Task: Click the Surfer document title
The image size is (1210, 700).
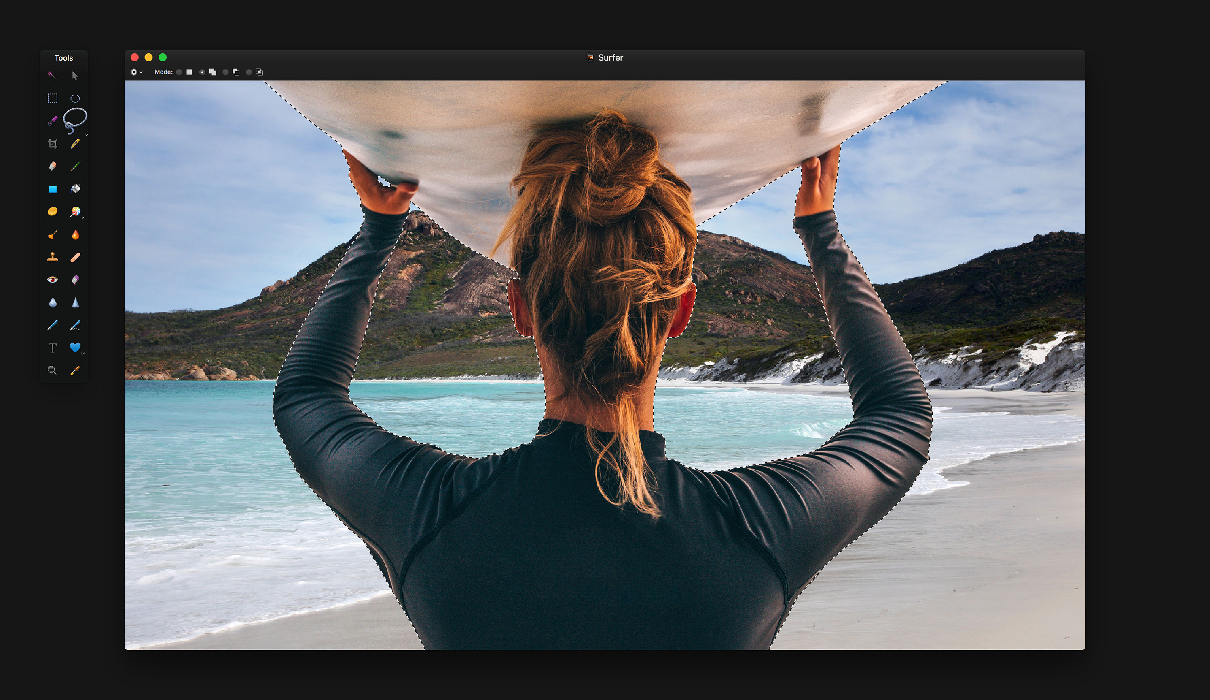Action: coord(610,57)
